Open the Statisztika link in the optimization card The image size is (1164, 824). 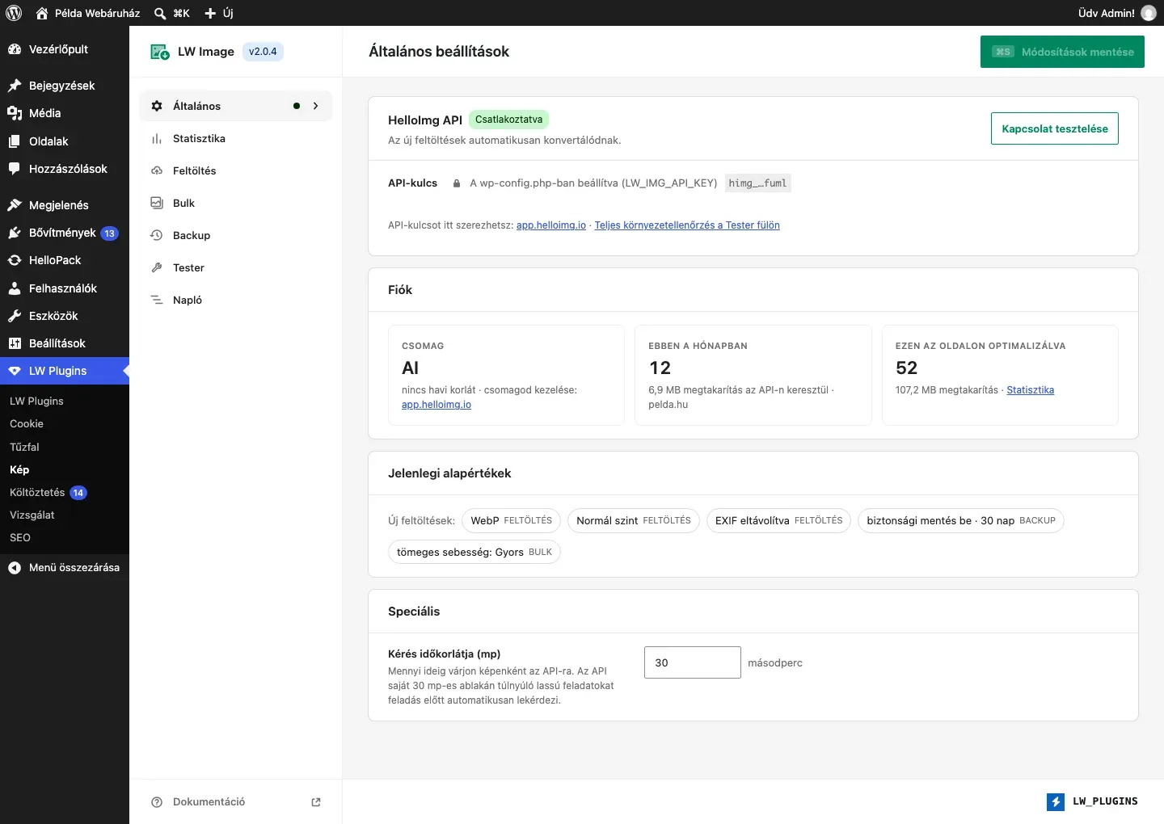pyautogui.click(x=1030, y=390)
